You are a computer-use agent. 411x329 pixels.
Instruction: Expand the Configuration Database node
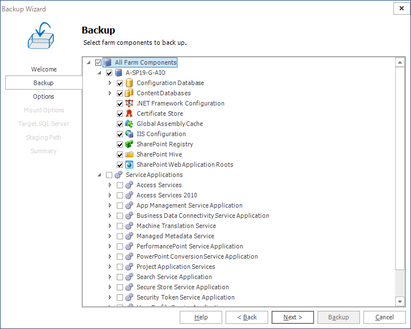pyautogui.click(x=110, y=83)
